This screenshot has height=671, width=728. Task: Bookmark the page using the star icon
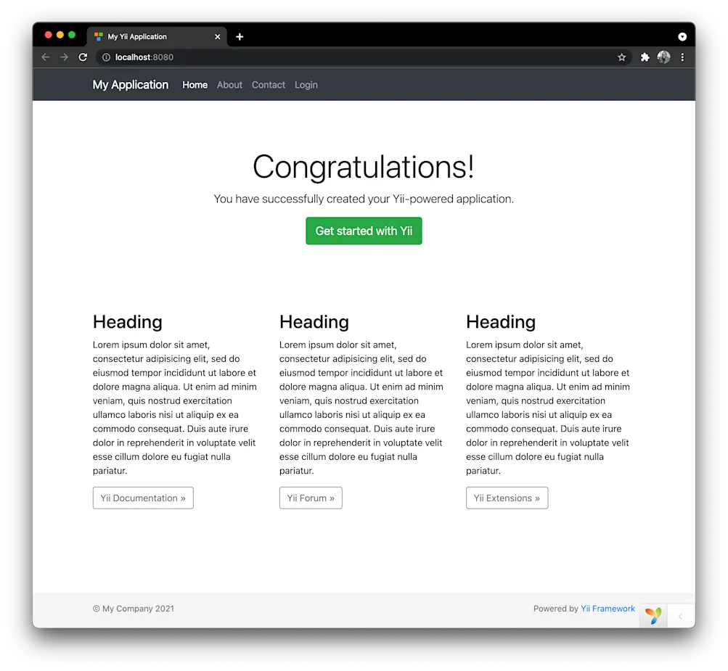tap(621, 57)
